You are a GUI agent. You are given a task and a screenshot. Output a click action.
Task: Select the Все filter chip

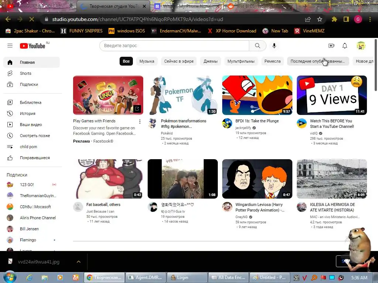(x=126, y=61)
